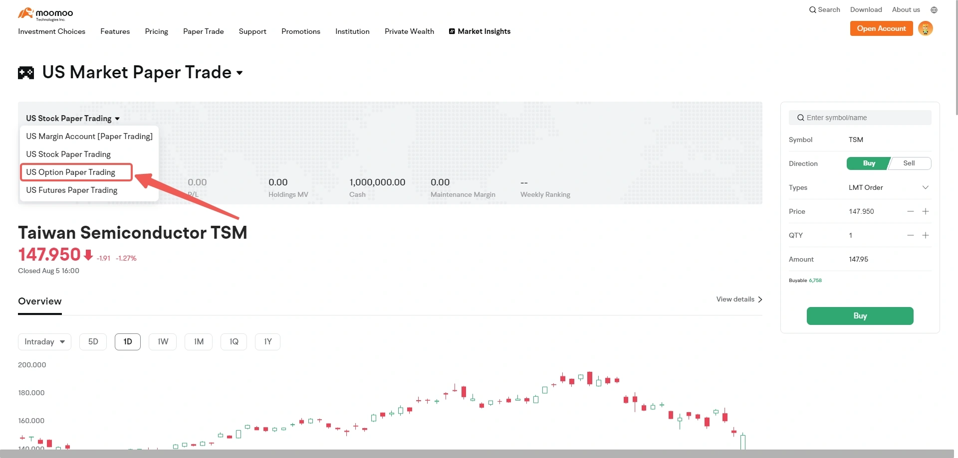The image size is (958, 458).
Task: Open the Intraday chart type dropdown
Action: (45, 342)
